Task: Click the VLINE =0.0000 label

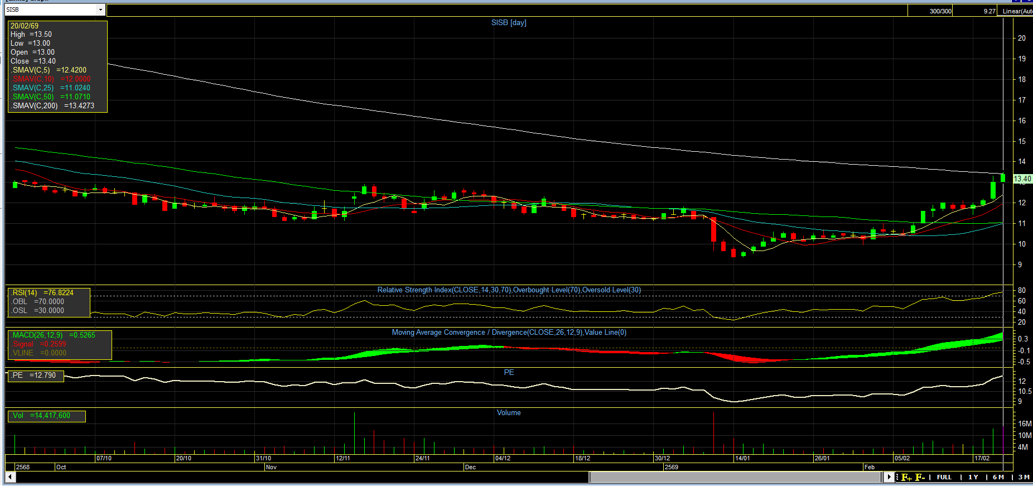Action: (x=39, y=353)
